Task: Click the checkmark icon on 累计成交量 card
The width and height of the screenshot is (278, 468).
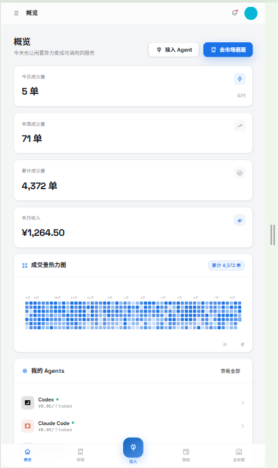Action: pos(239,173)
